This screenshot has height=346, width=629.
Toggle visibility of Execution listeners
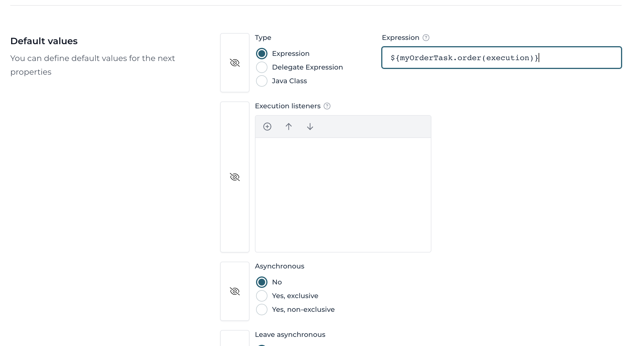coord(234,177)
